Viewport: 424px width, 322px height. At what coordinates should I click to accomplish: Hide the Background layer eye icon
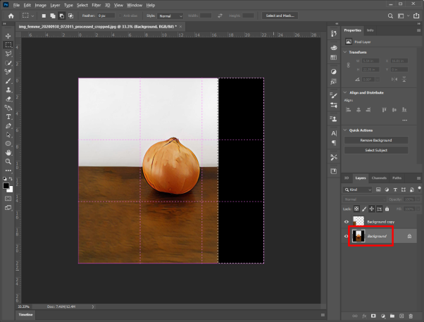(347, 236)
